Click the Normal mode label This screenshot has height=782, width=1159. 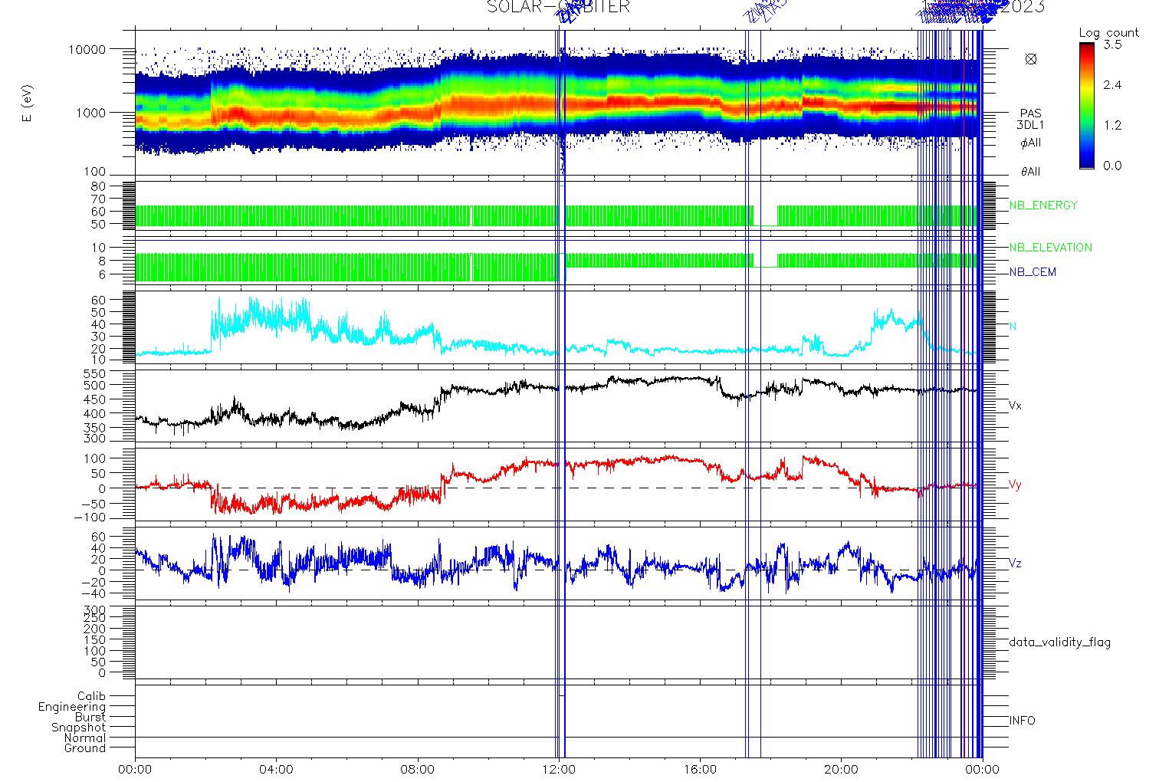[85, 738]
